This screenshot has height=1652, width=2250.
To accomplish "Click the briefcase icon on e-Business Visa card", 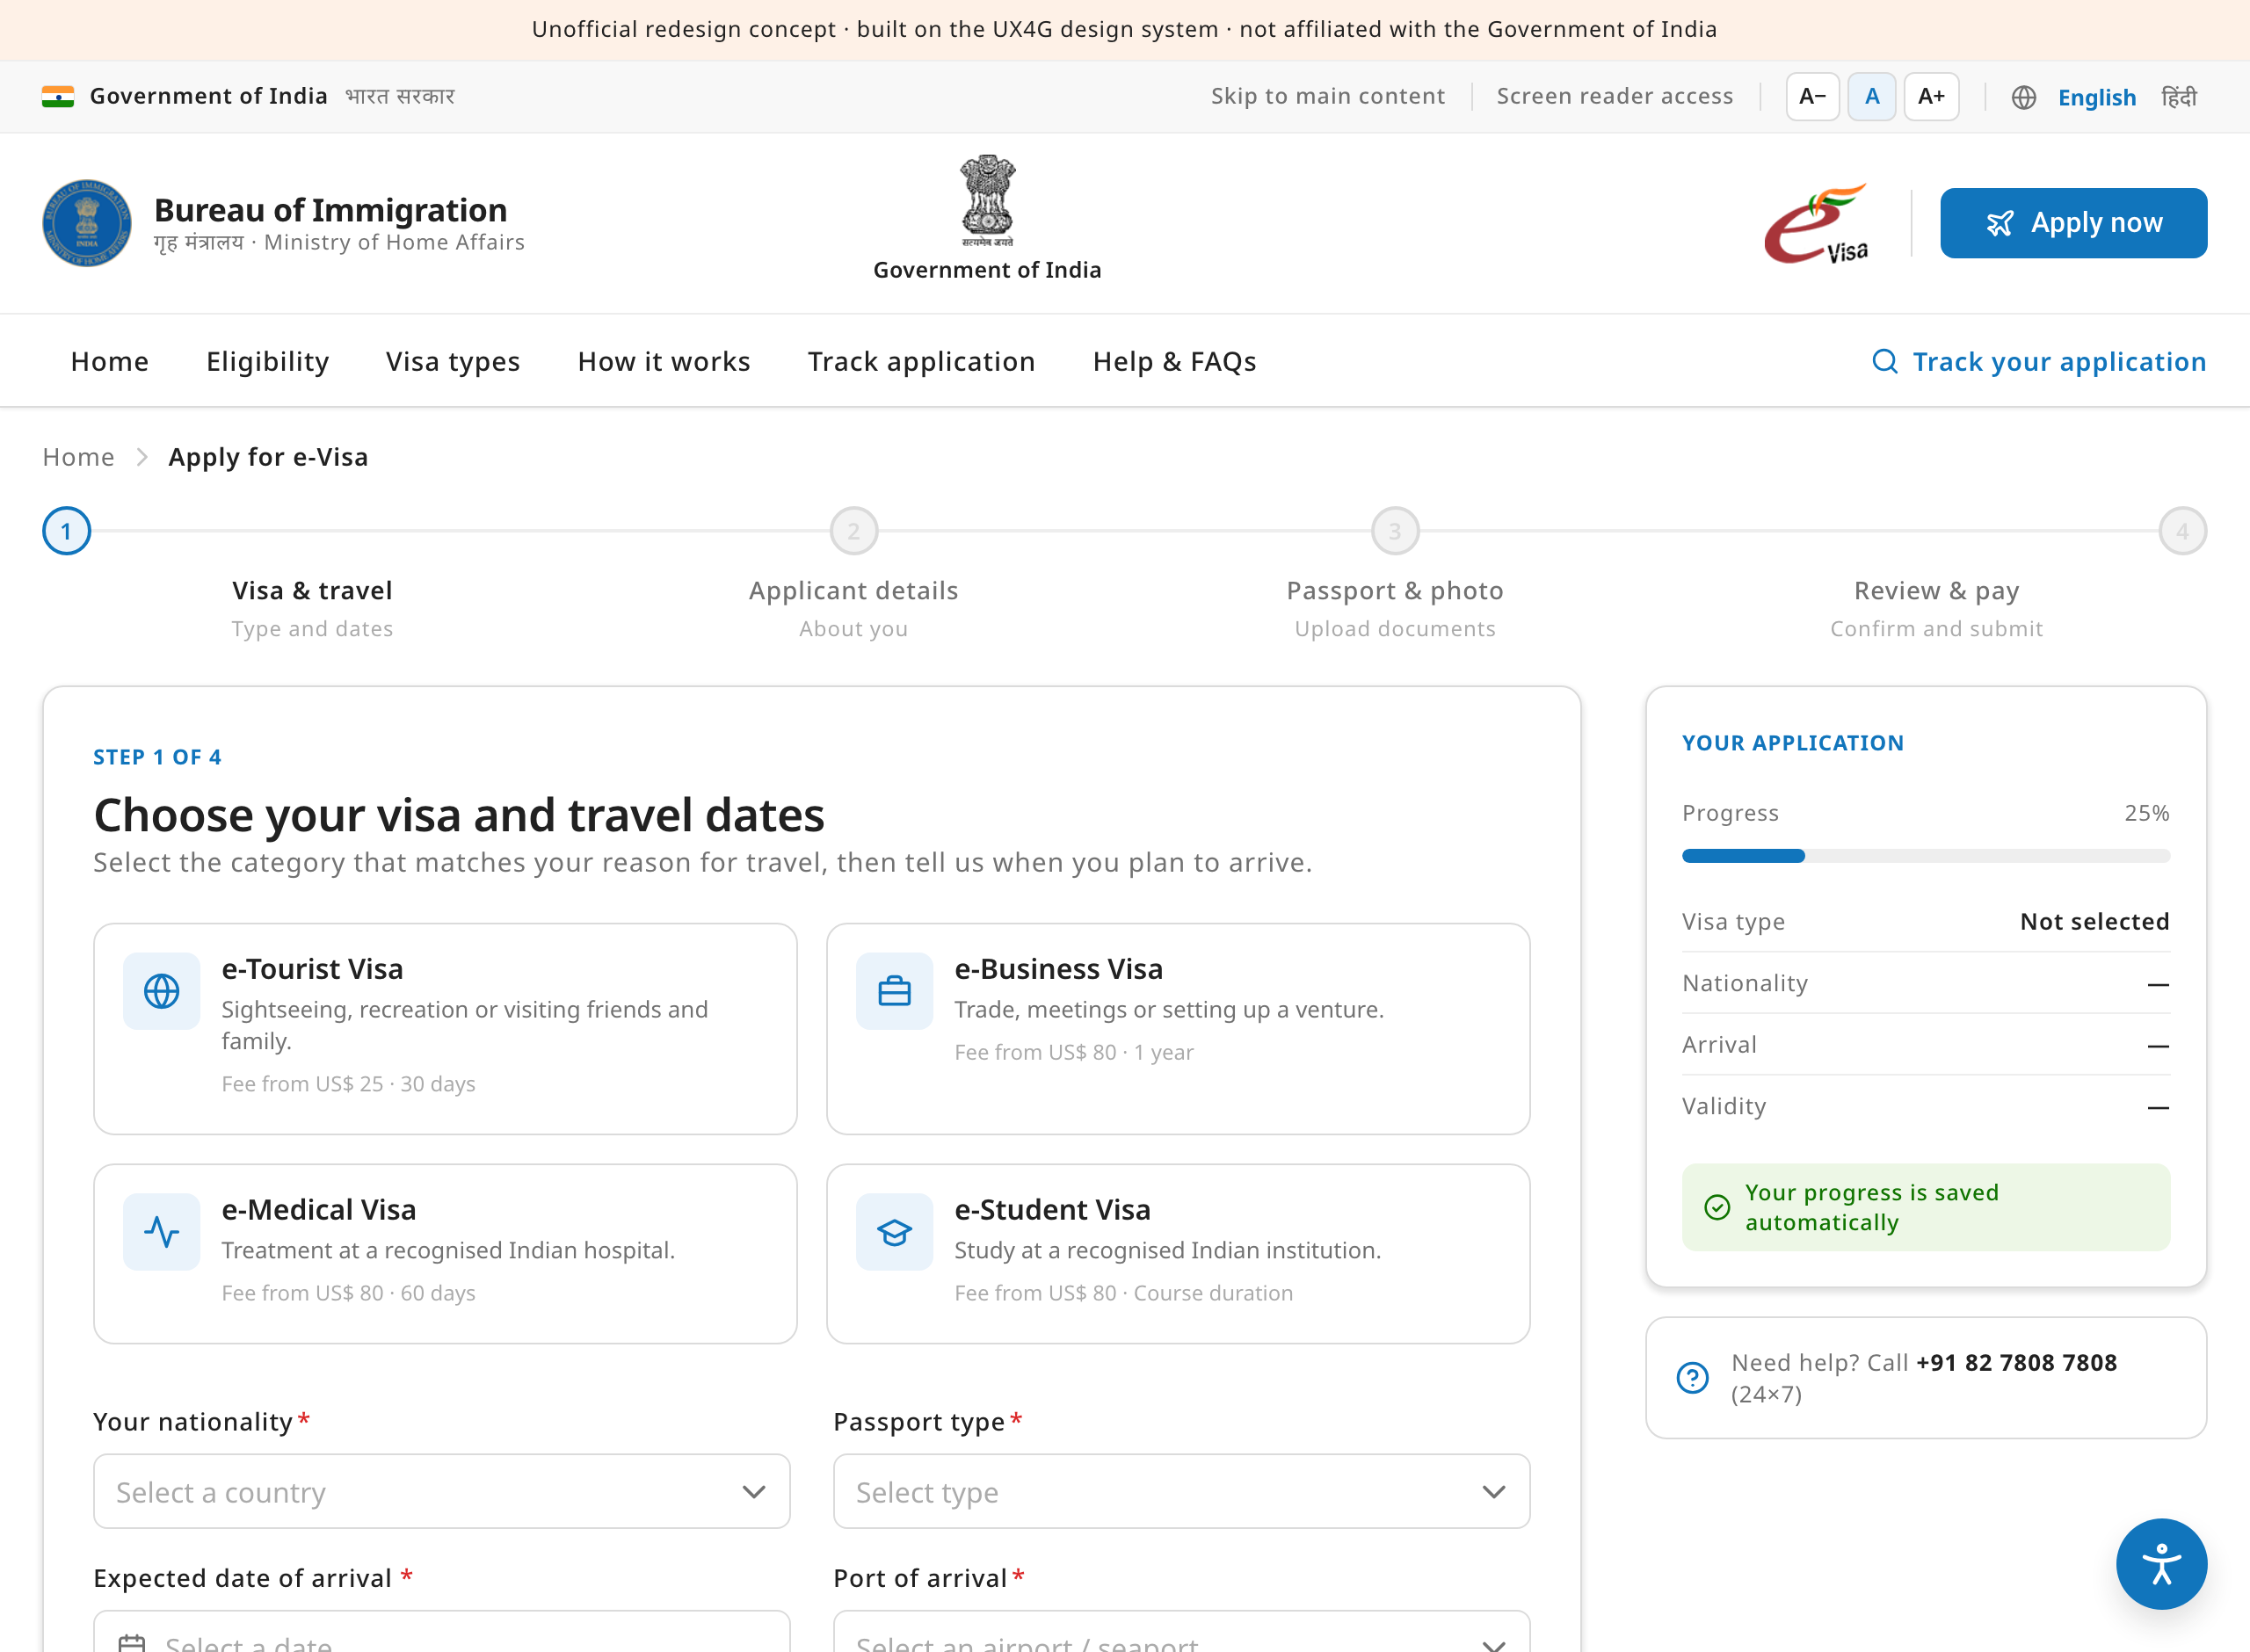I will 894,991.
